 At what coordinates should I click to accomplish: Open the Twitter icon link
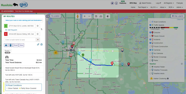click(x=112, y=3)
